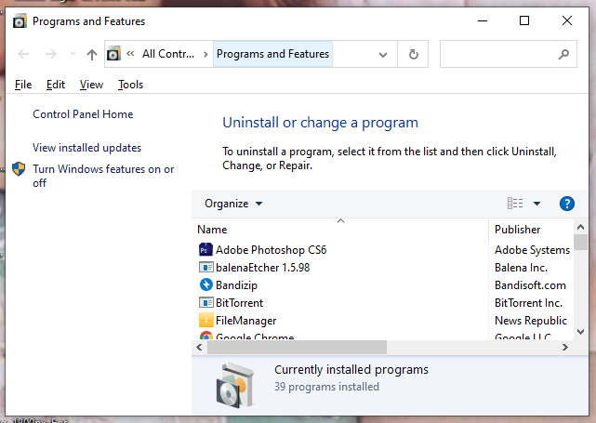Close the Programs and Features window
This screenshot has height=423, width=596.
click(x=567, y=20)
